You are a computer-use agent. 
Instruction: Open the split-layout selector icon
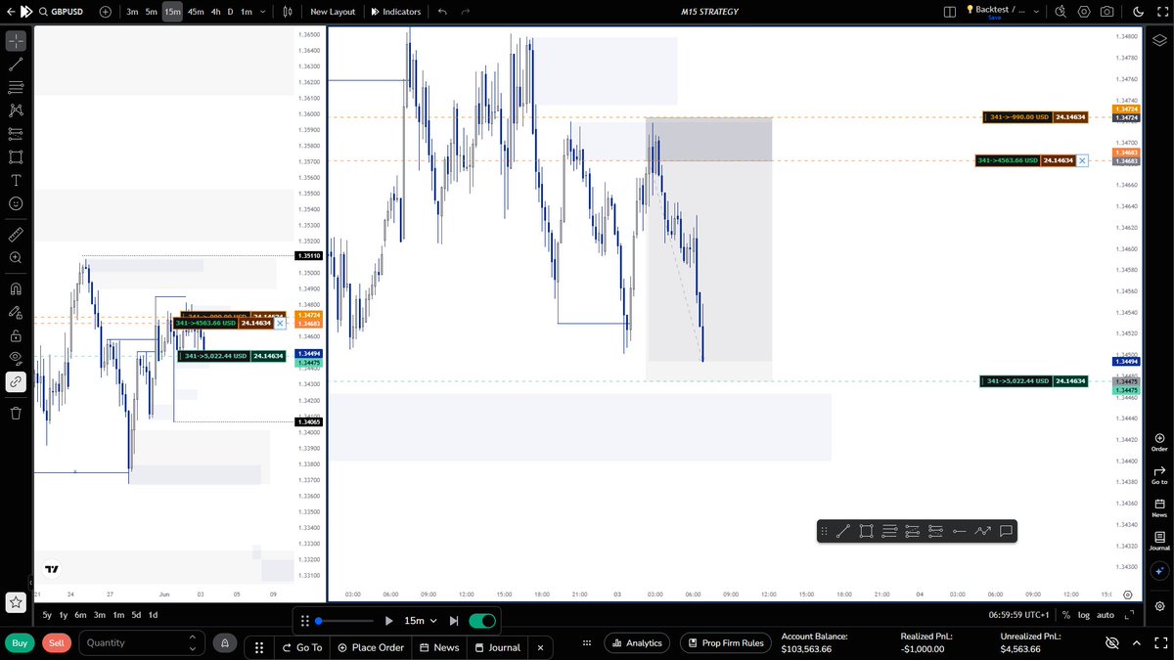[x=949, y=12]
